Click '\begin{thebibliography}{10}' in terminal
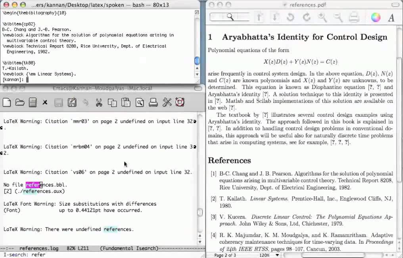Viewport: 403px width, 258px height. click(34, 13)
